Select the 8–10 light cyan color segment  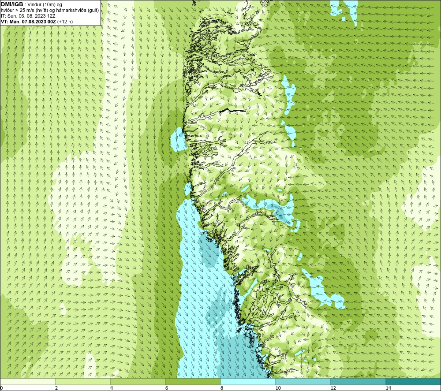coord(248,381)
